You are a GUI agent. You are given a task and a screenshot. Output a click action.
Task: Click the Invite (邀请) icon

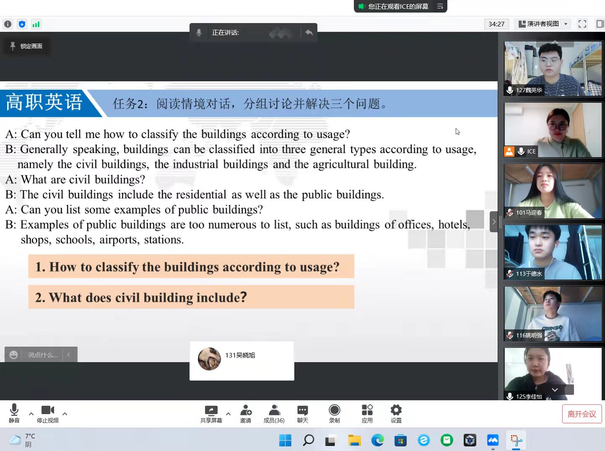point(246,413)
